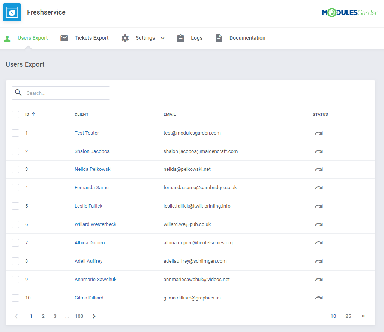Open the Settings menu label

coord(145,38)
